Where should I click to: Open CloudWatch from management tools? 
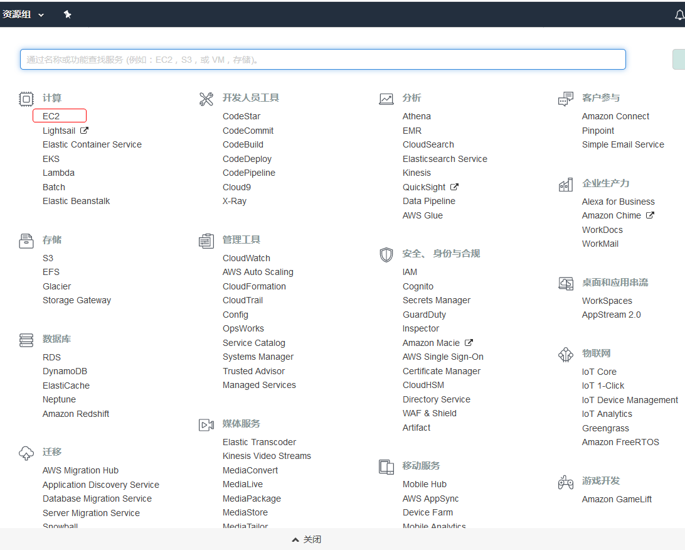(246, 258)
